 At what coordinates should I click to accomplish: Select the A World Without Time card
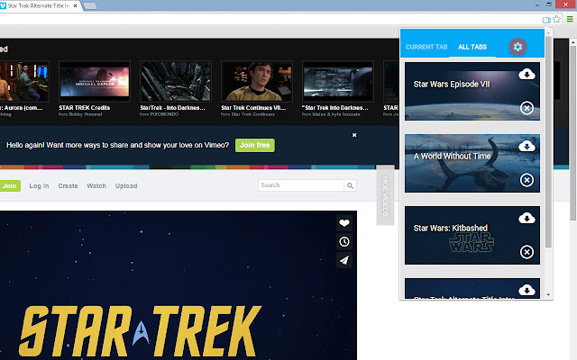coord(472,163)
